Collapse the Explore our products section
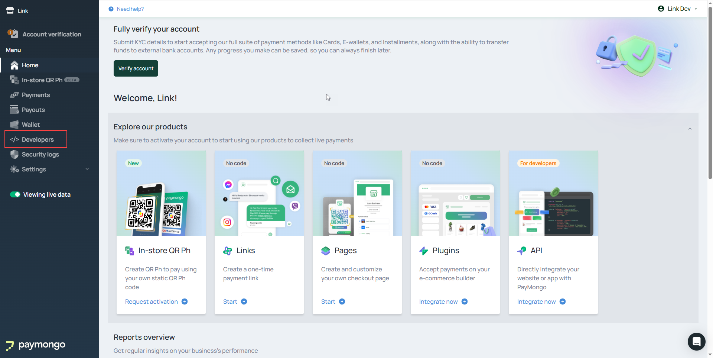This screenshot has width=713, height=358. pyautogui.click(x=690, y=129)
